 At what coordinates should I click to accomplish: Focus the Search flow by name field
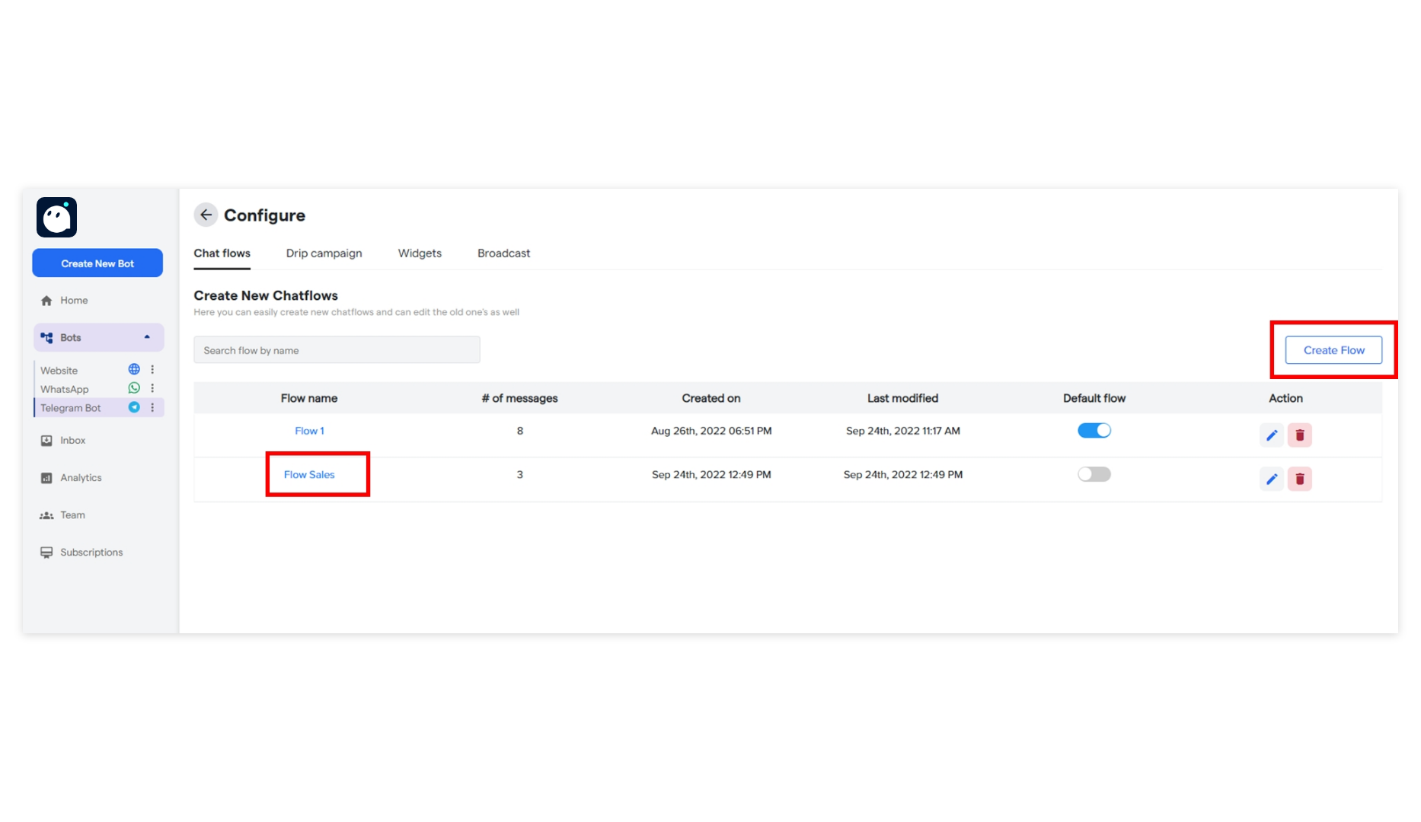(x=337, y=350)
